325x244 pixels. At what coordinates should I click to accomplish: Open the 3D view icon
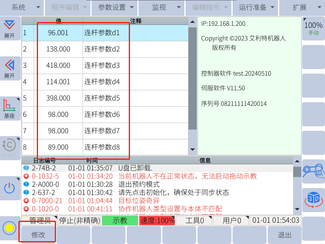[x=313, y=199]
